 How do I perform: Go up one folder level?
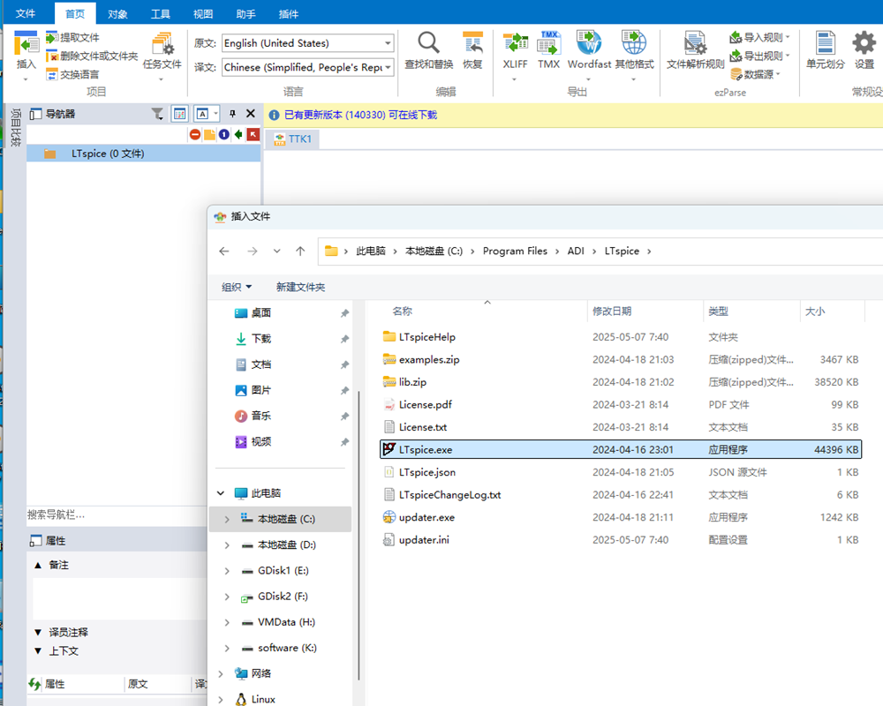click(x=300, y=252)
